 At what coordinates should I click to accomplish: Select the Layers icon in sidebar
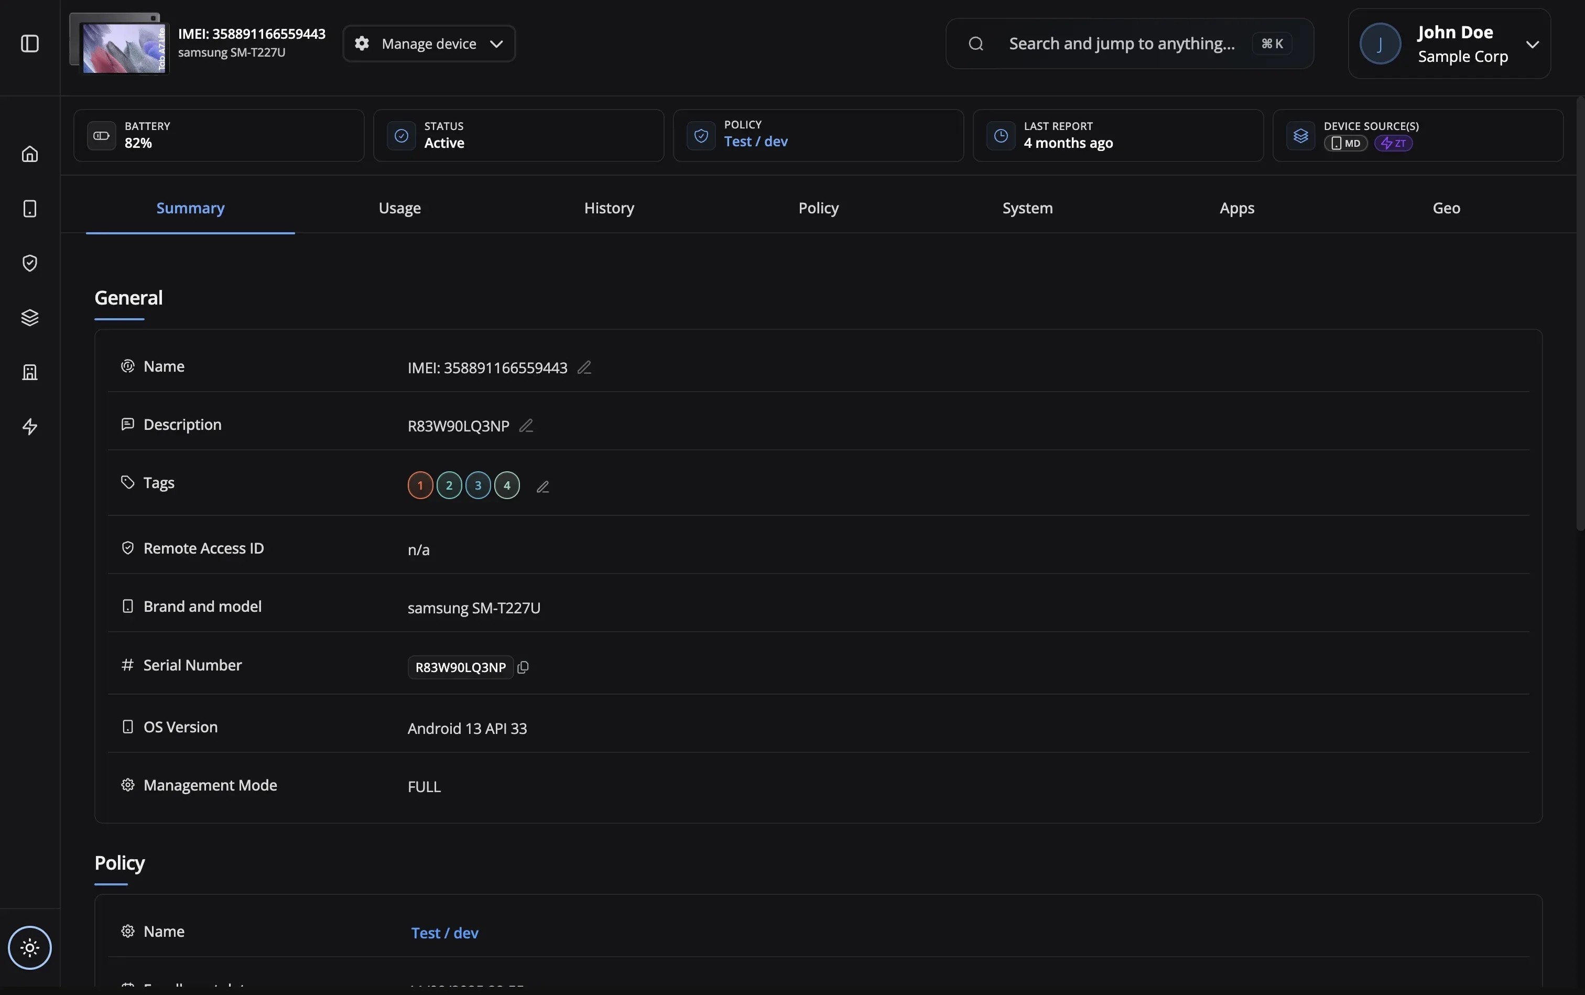point(29,317)
